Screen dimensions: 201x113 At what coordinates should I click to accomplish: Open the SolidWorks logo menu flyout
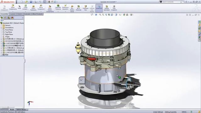click(16, 2)
